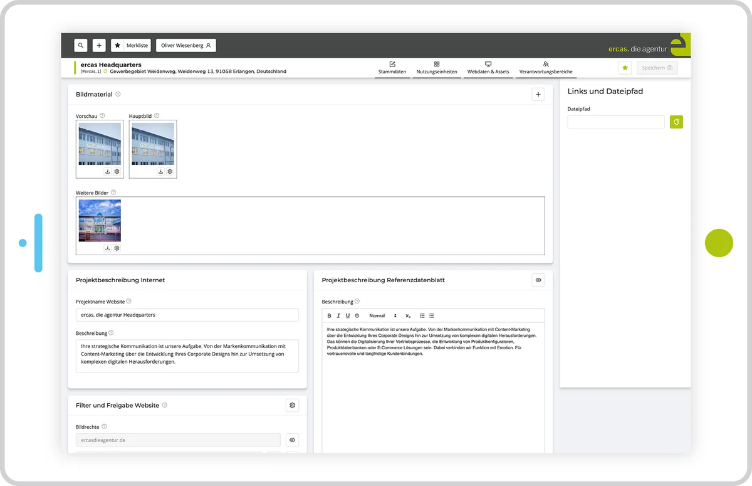This screenshot has width=752, height=486.
Task: Open the Merkliste from the top bar
Action: [131, 45]
